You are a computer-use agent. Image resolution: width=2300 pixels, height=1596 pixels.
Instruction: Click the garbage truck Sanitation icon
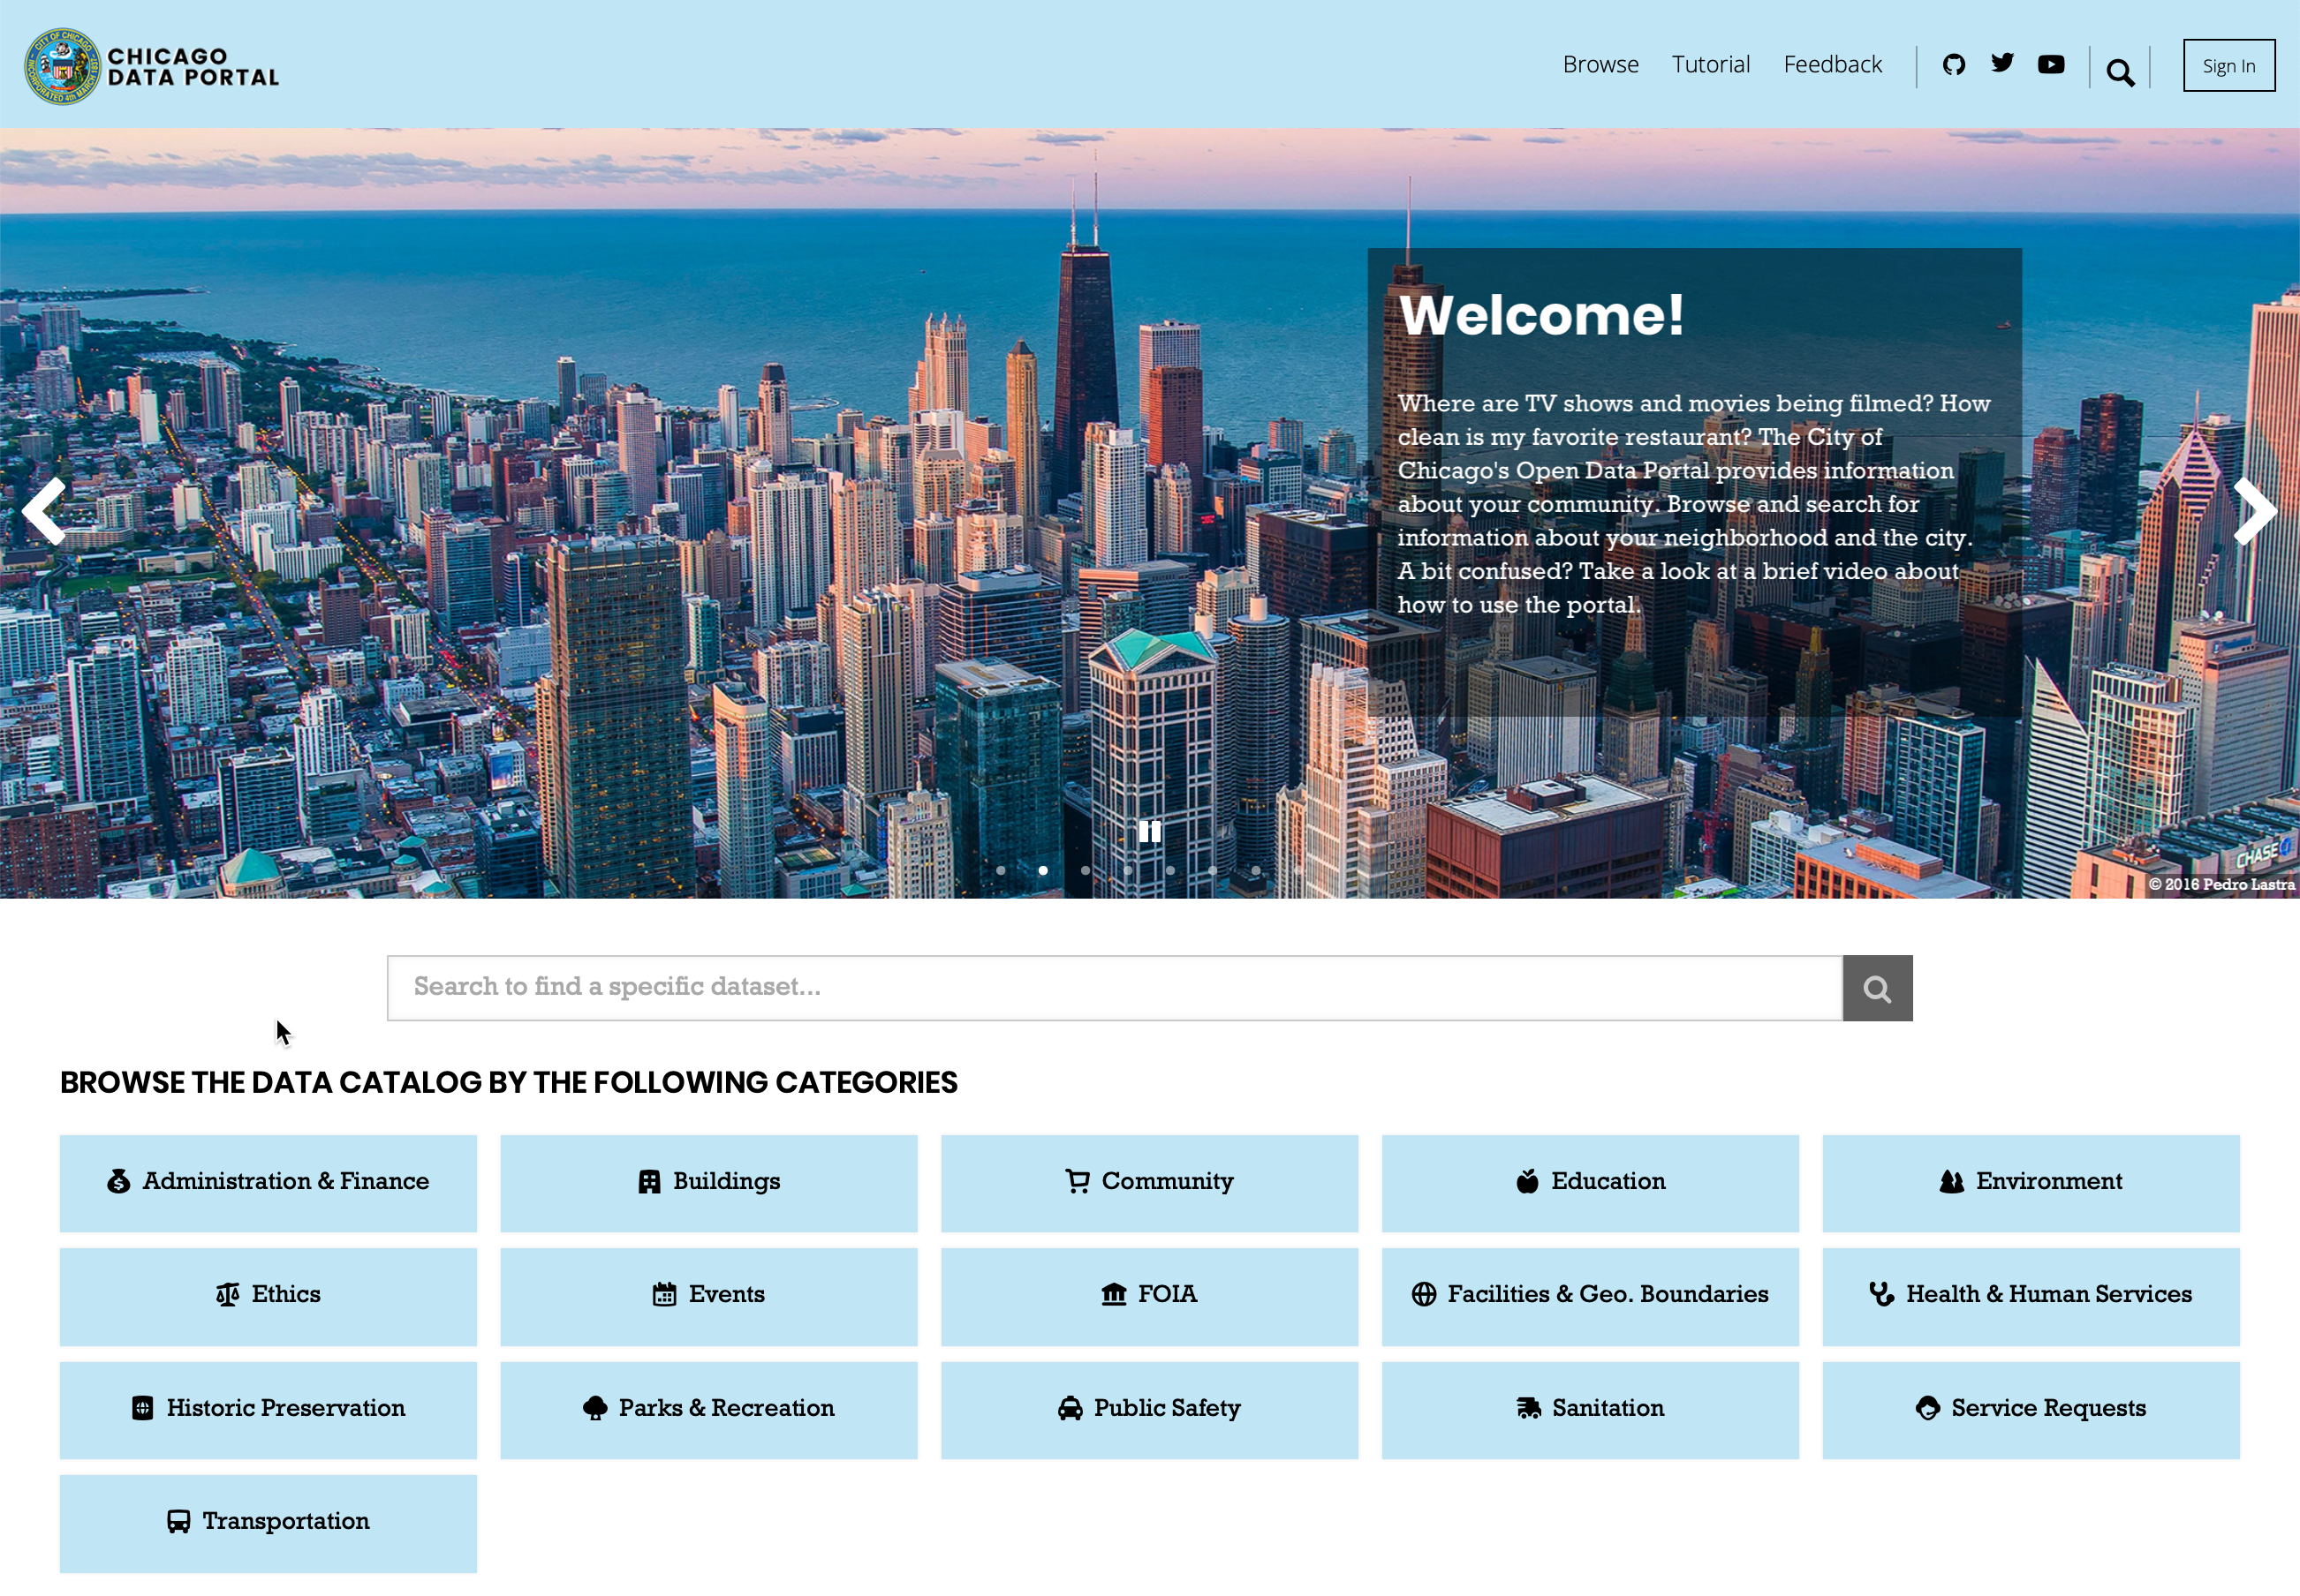click(1528, 1408)
